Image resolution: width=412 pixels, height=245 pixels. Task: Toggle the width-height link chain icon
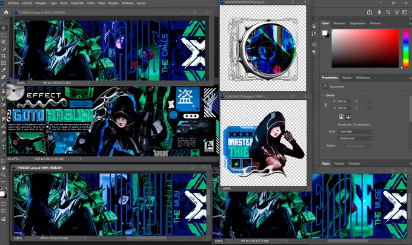click(x=325, y=105)
